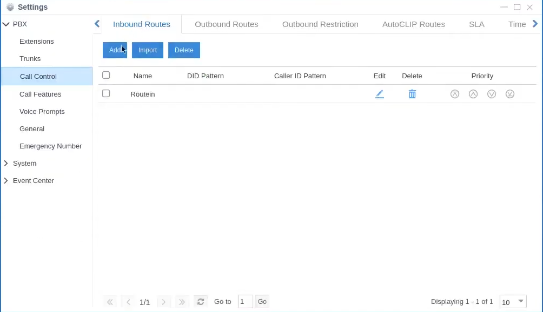The image size is (543, 312).
Task: Open Trunks in sidebar
Action: pos(30,59)
